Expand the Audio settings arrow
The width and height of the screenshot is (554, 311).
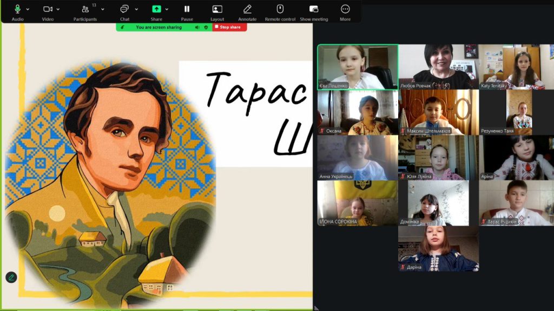click(x=28, y=9)
